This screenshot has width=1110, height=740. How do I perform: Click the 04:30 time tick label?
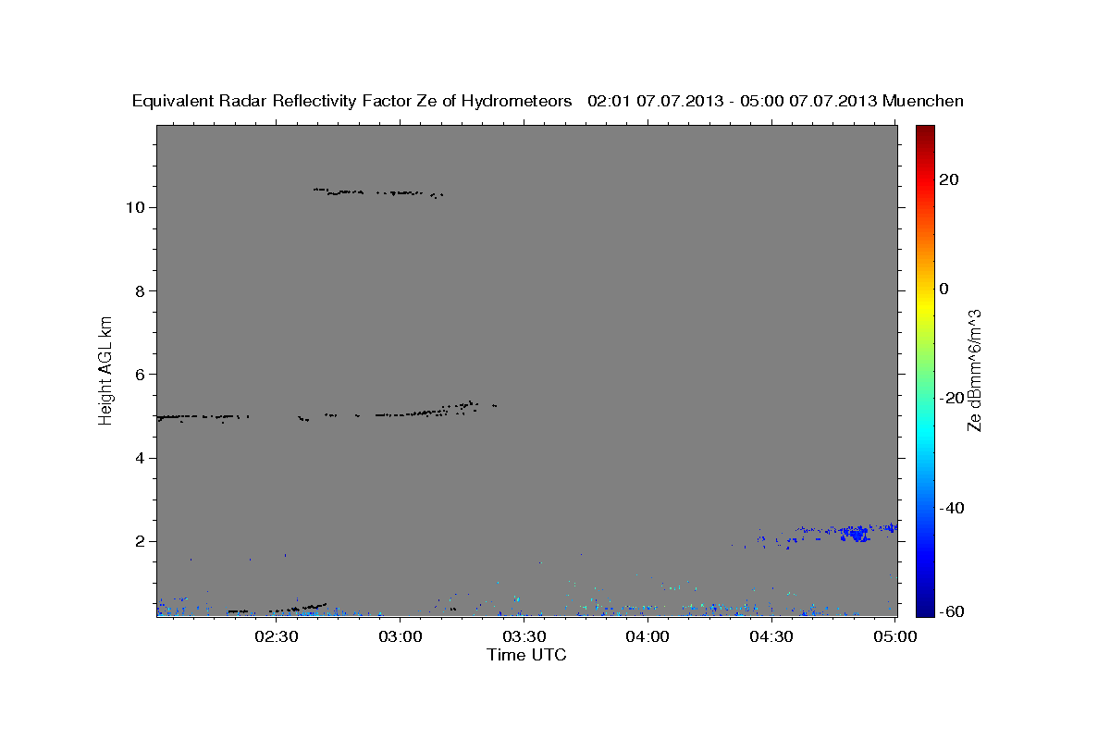tap(771, 636)
